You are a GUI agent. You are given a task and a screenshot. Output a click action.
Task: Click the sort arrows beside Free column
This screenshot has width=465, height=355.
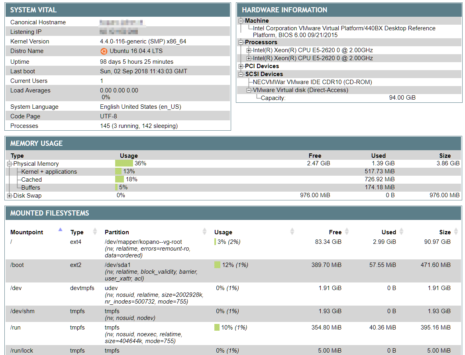click(x=347, y=231)
